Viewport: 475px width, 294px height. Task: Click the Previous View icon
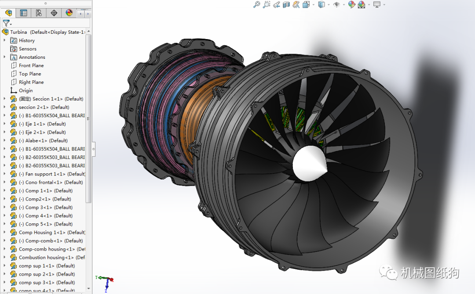click(276, 4)
